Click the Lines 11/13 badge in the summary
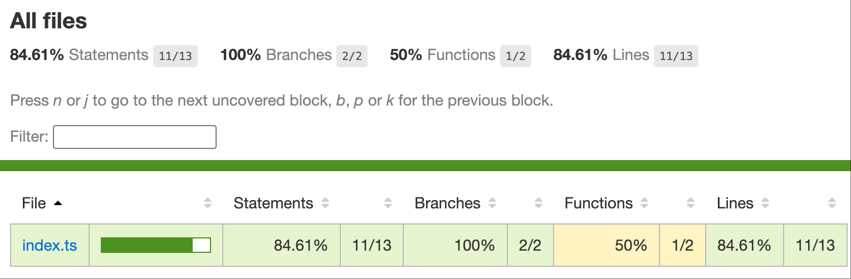The image size is (851, 279). (x=676, y=56)
